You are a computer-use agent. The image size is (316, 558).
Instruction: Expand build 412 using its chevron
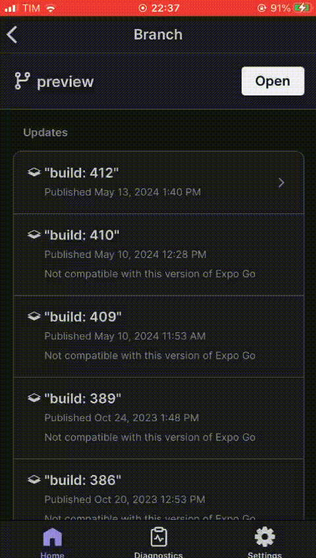point(282,182)
